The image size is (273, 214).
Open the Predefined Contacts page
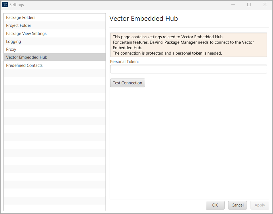[x=54, y=65]
